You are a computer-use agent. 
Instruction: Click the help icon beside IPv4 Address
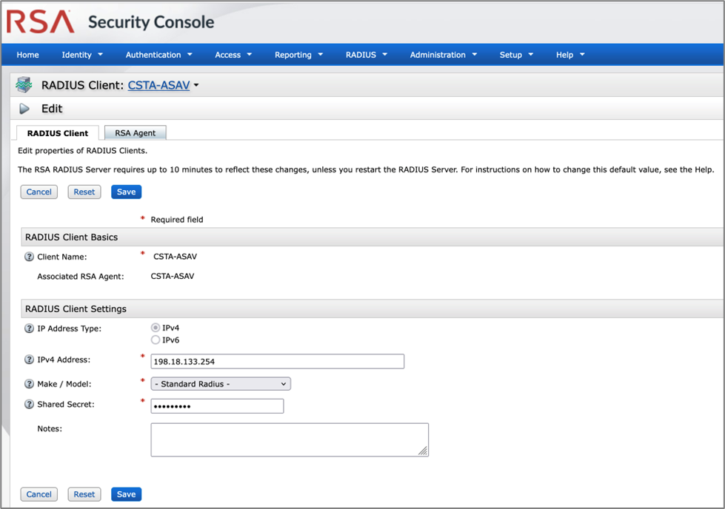30,360
